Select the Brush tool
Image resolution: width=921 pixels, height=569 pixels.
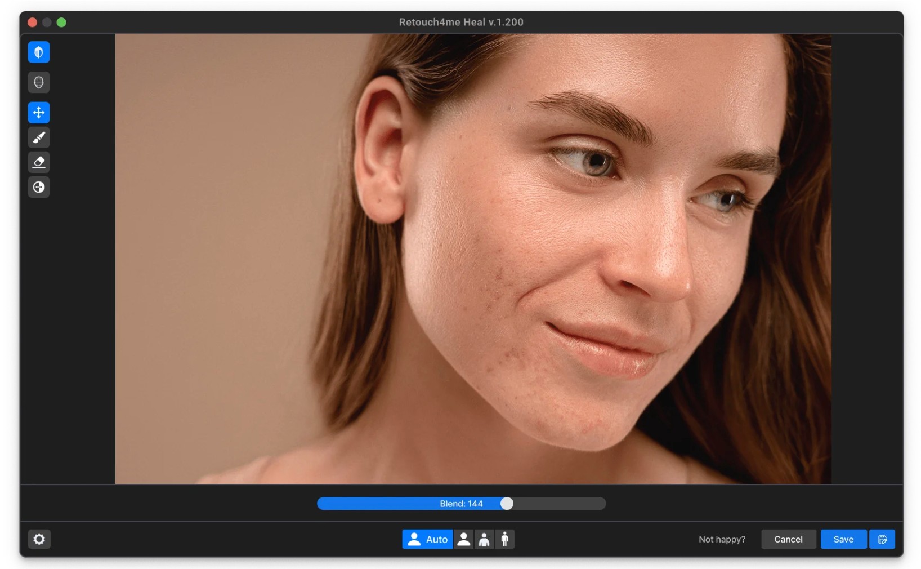tap(39, 137)
